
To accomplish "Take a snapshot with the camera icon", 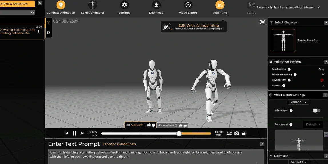I will (x=237, y=133).
